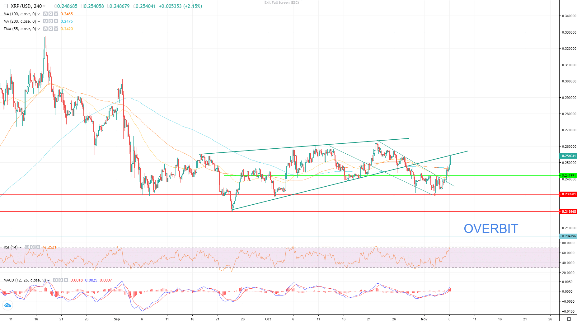The width and height of the screenshot is (577, 321).
Task: Collapse the indicator legend with minus box
Action: [x=6, y=6]
